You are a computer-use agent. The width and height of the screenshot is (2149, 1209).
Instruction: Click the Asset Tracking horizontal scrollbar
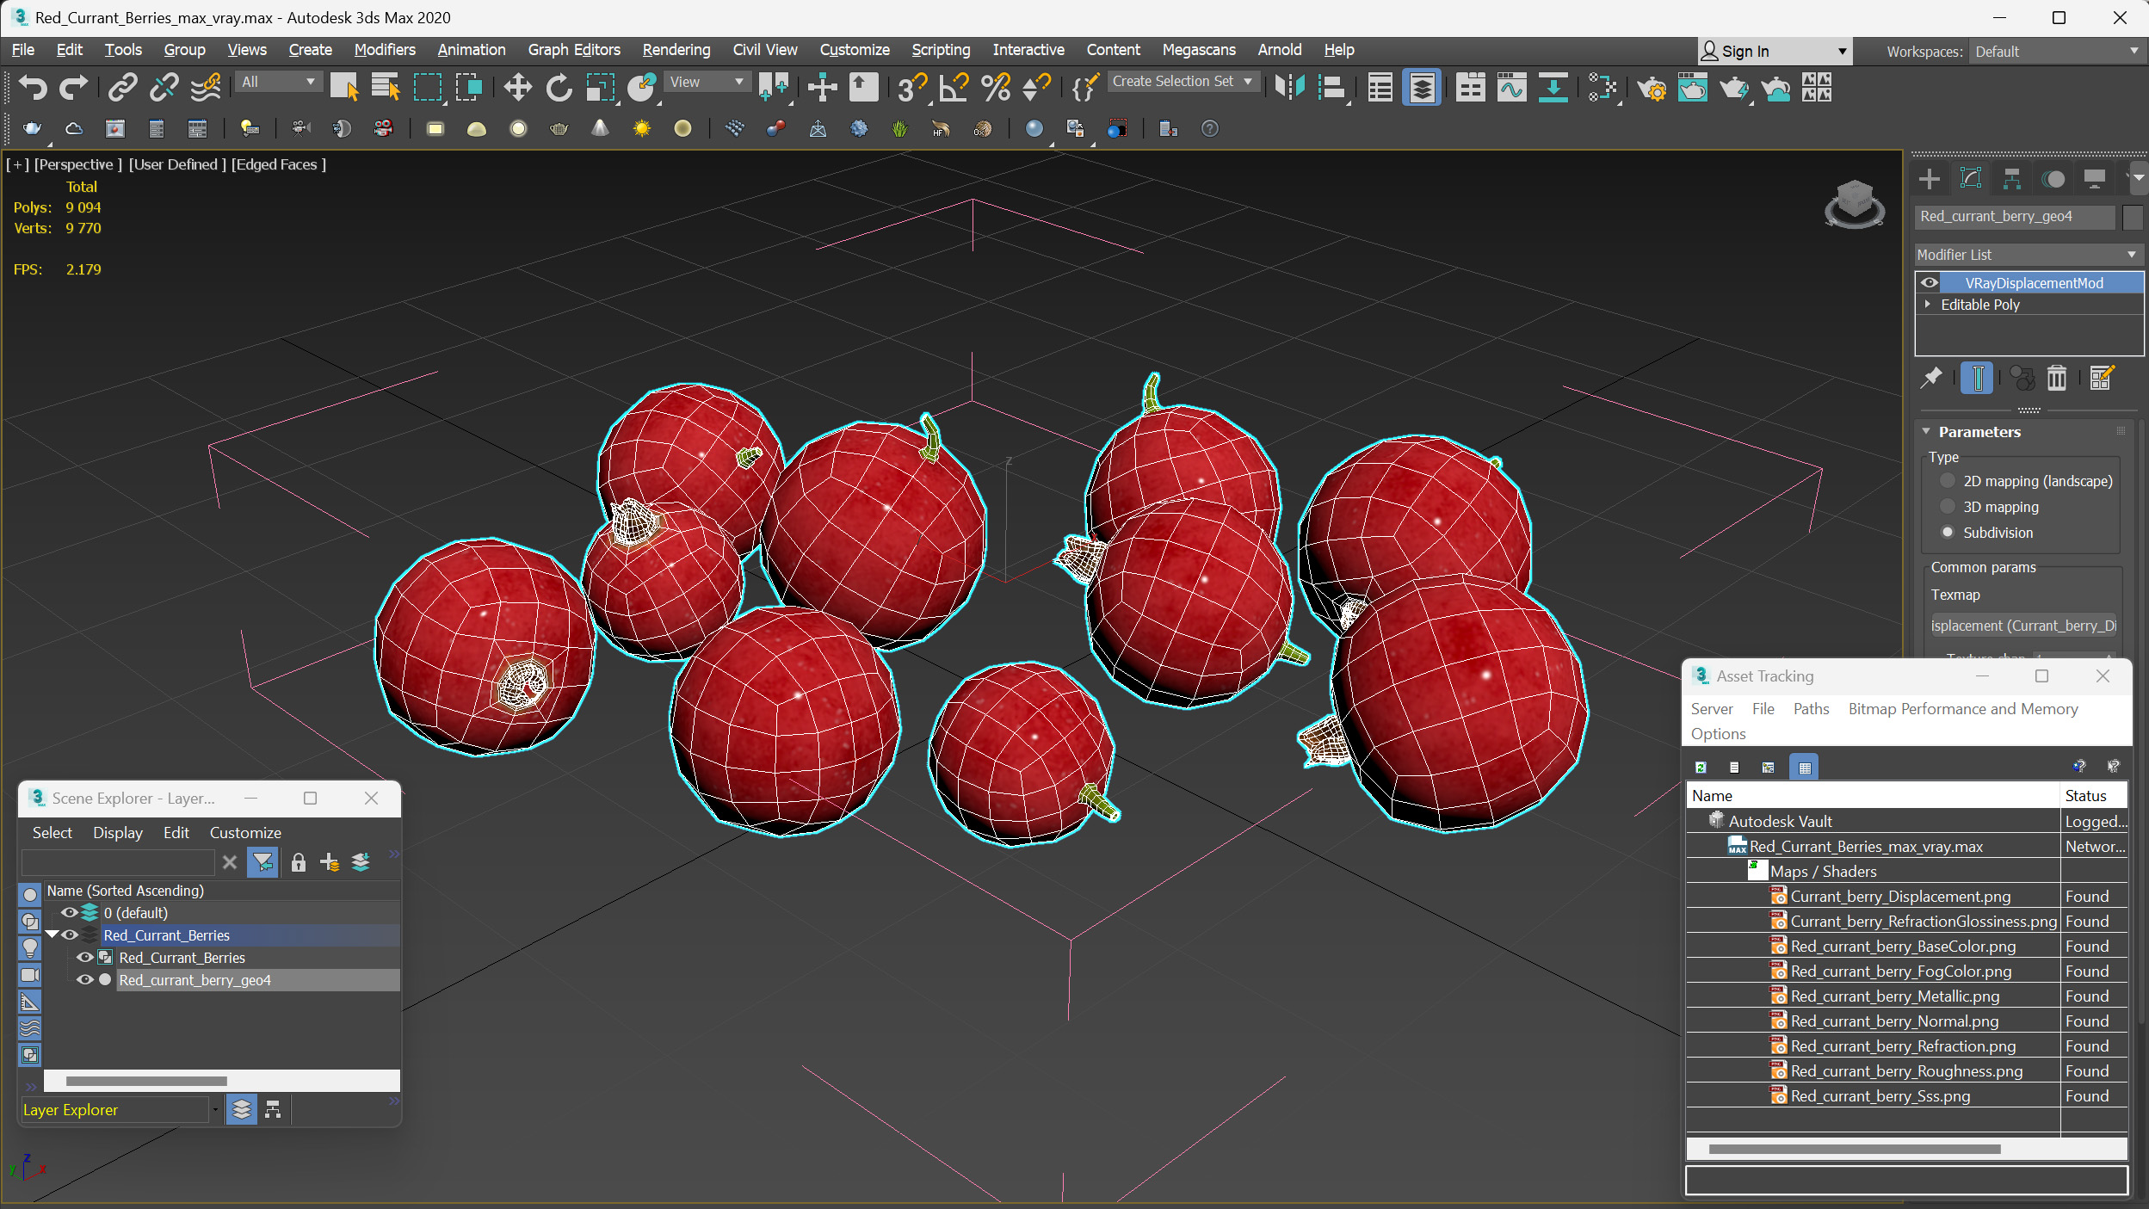(x=1854, y=1149)
